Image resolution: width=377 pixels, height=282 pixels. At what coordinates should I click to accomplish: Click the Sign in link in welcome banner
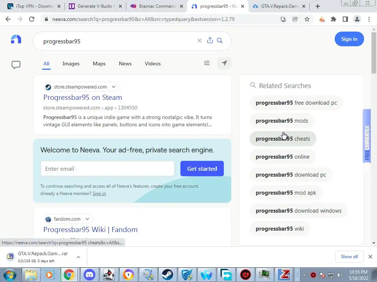click(x=99, y=194)
